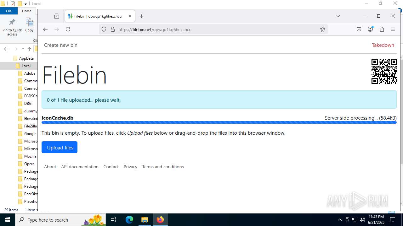
Task: Open Firefox View button
Action: (x=57, y=16)
